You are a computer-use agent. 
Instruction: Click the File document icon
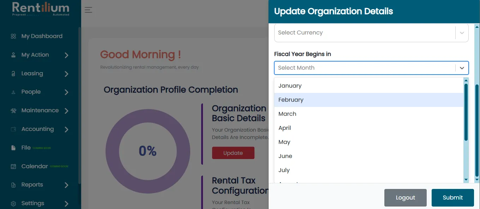[13, 148]
